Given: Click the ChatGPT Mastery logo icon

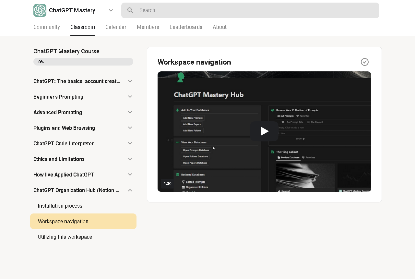Looking at the screenshot, I should [40, 10].
